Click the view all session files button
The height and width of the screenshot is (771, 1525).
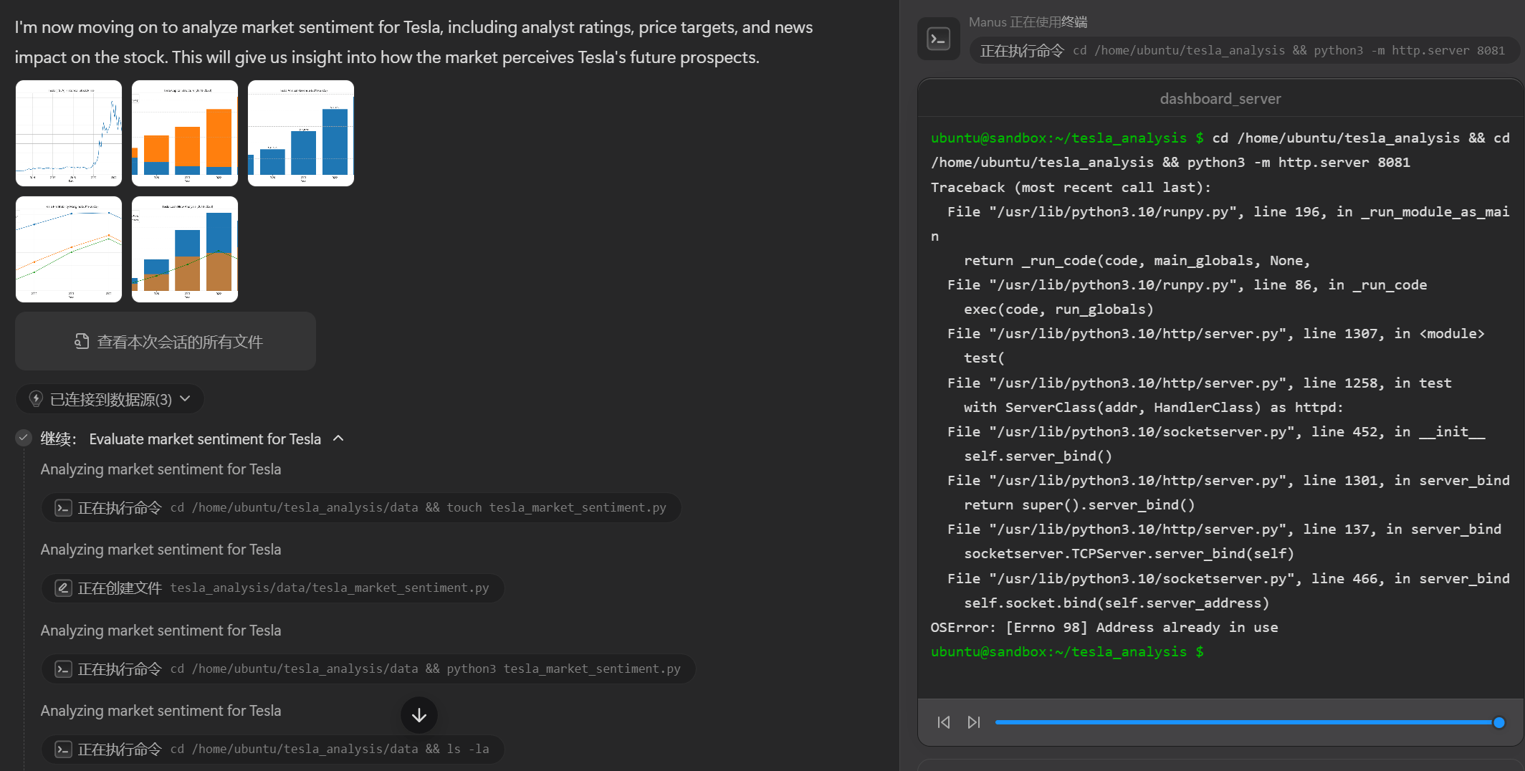(166, 342)
